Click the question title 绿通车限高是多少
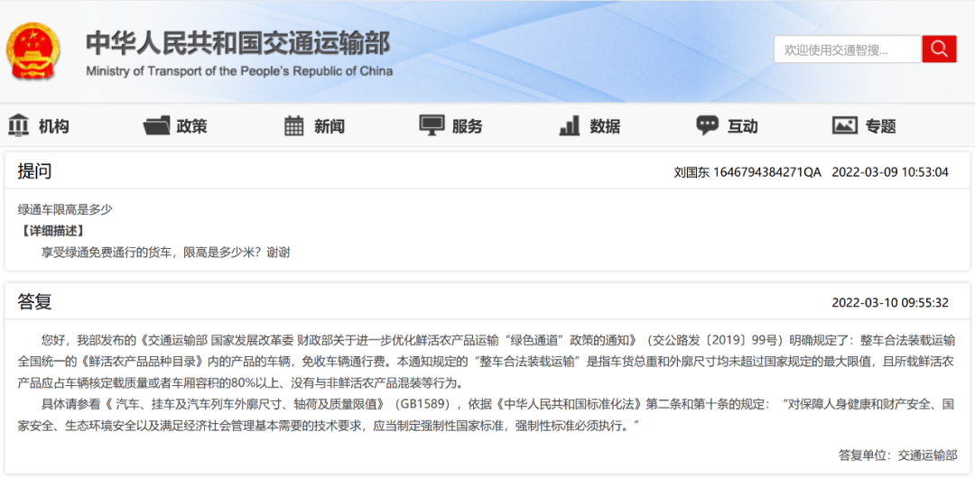Image resolution: width=975 pixels, height=478 pixels. coord(65,209)
